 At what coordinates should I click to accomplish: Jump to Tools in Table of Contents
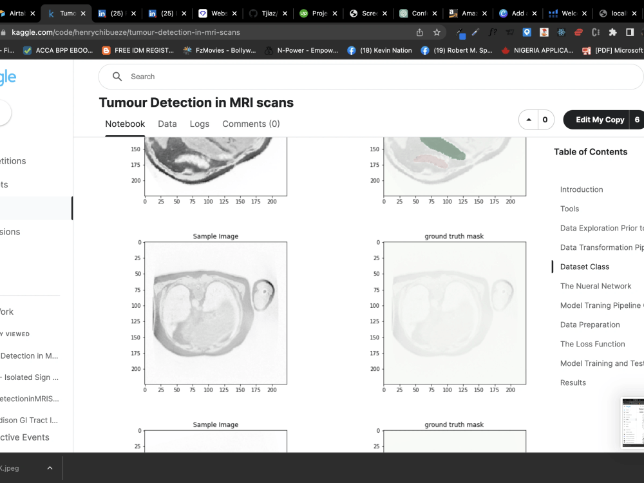pos(569,209)
